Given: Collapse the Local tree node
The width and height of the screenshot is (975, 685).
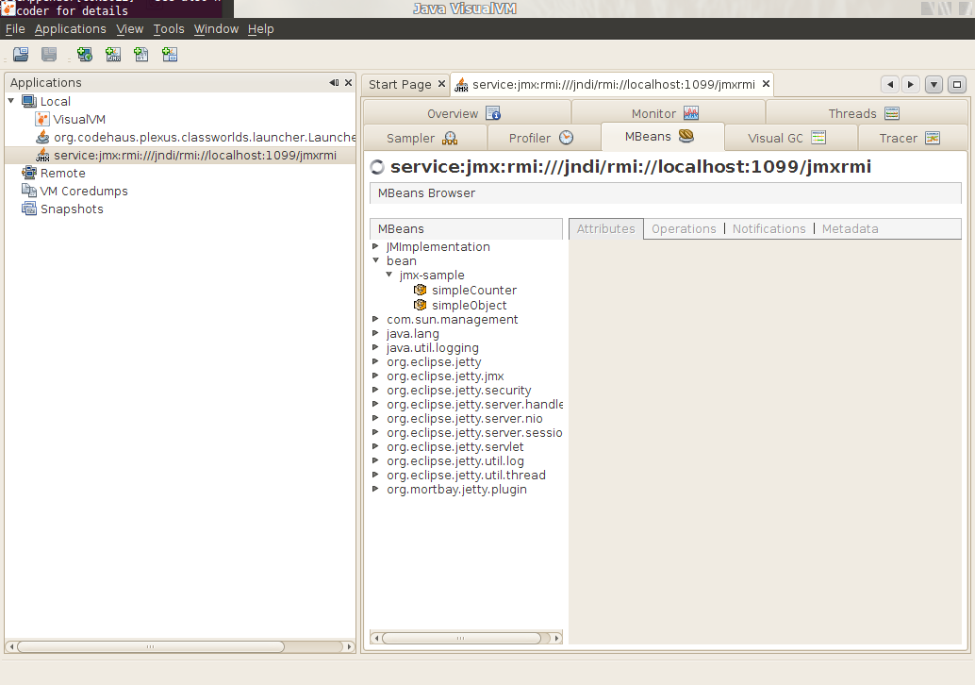Looking at the screenshot, I should click(x=11, y=101).
